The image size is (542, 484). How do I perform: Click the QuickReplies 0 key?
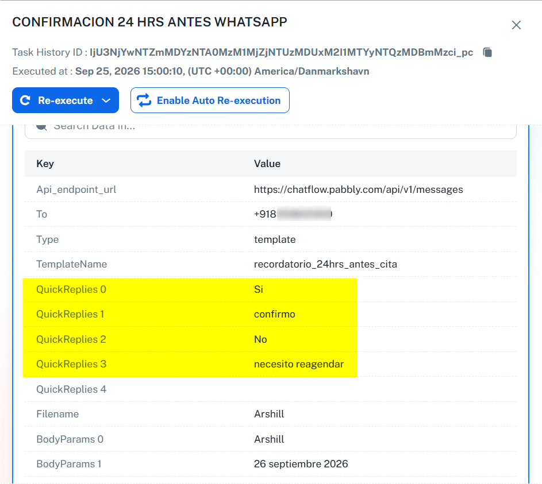point(71,289)
